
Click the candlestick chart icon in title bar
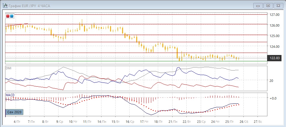pos(5,5)
